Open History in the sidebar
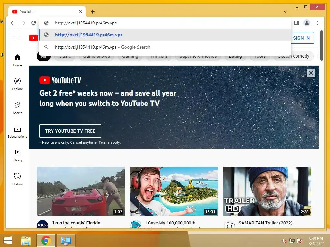Screen dimensions: 330x247 (17, 179)
